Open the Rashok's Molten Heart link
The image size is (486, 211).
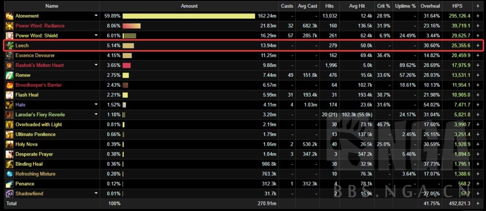point(39,65)
